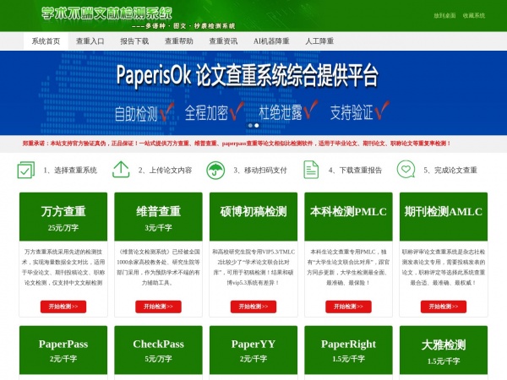Open the PaperYY 2元/千字 card
507x380 pixels.
253,350
